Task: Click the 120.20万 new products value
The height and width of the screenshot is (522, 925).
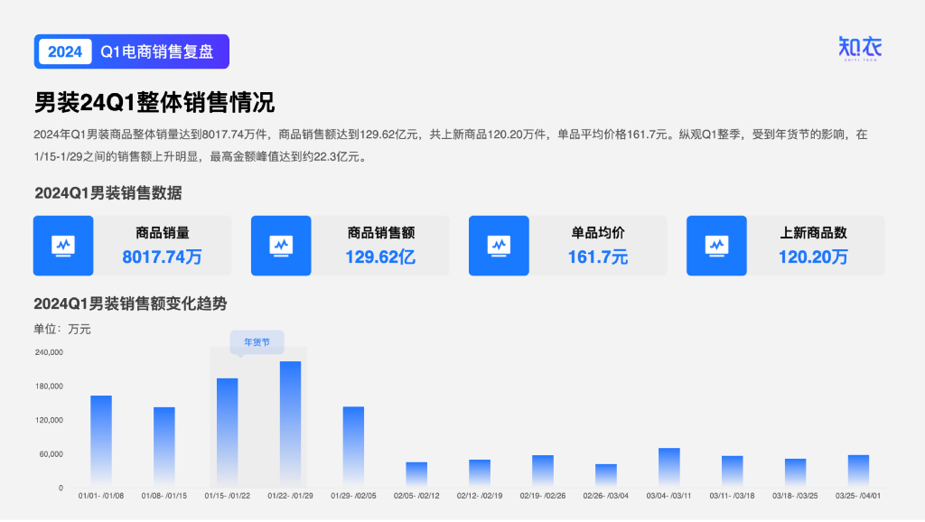Action: coord(814,257)
